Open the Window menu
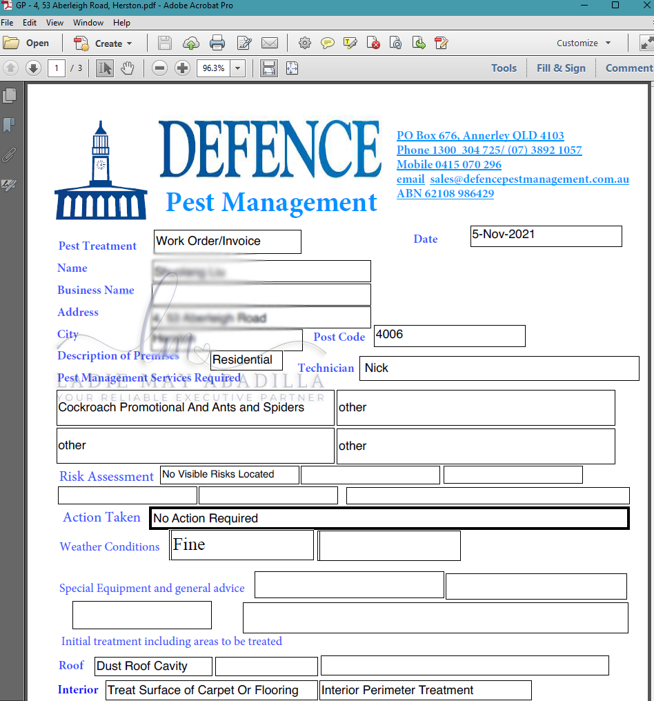Viewport: 654px width, 701px height. 88,22
